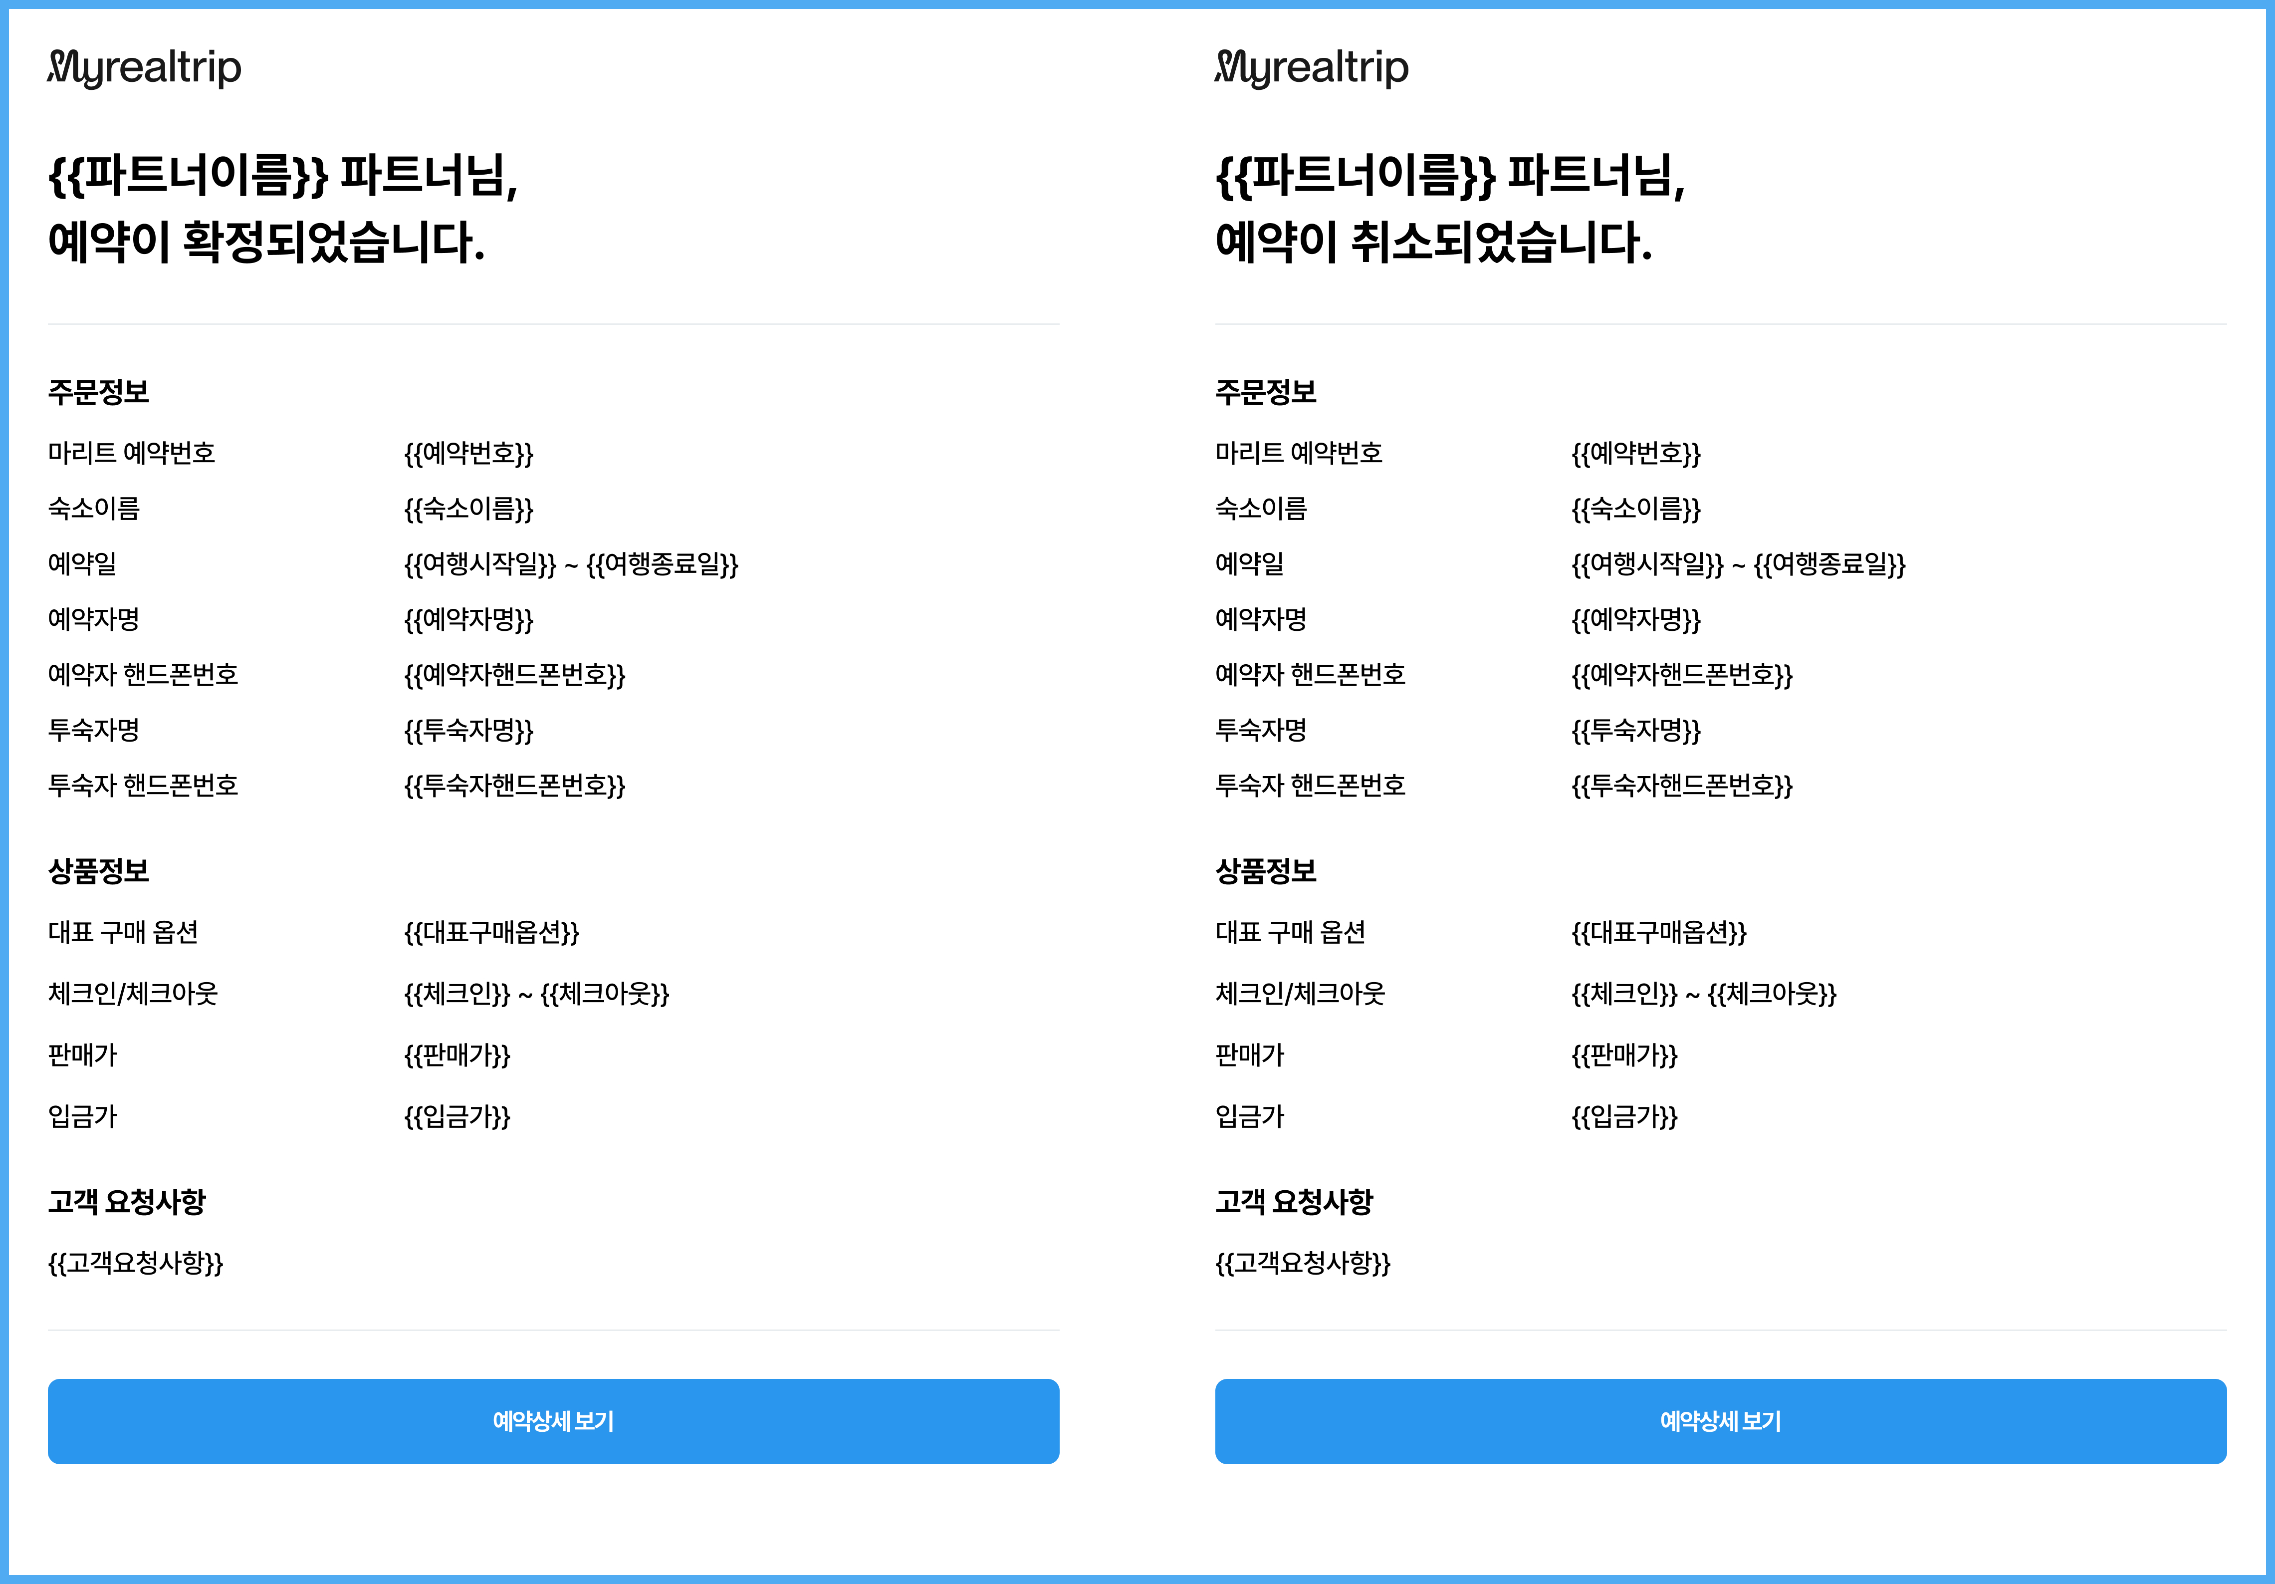Click the 상품정보 section heading in the cancelled email
Viewport: 2275px width, 1584px height.
tap(1265, 871)
